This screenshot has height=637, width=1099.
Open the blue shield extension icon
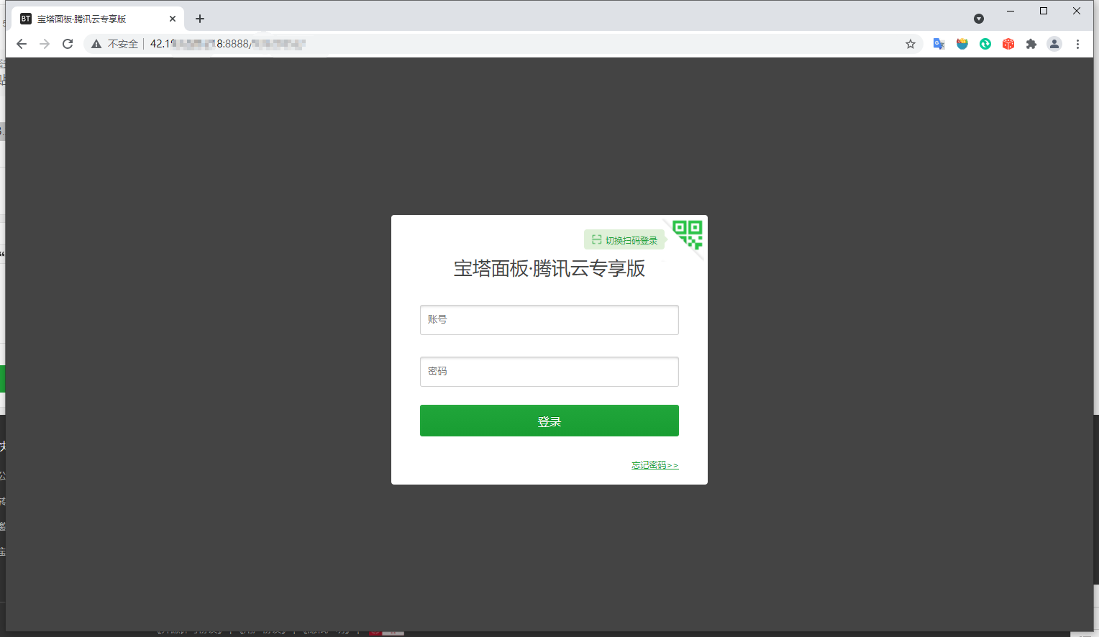[x=962, y=44]
